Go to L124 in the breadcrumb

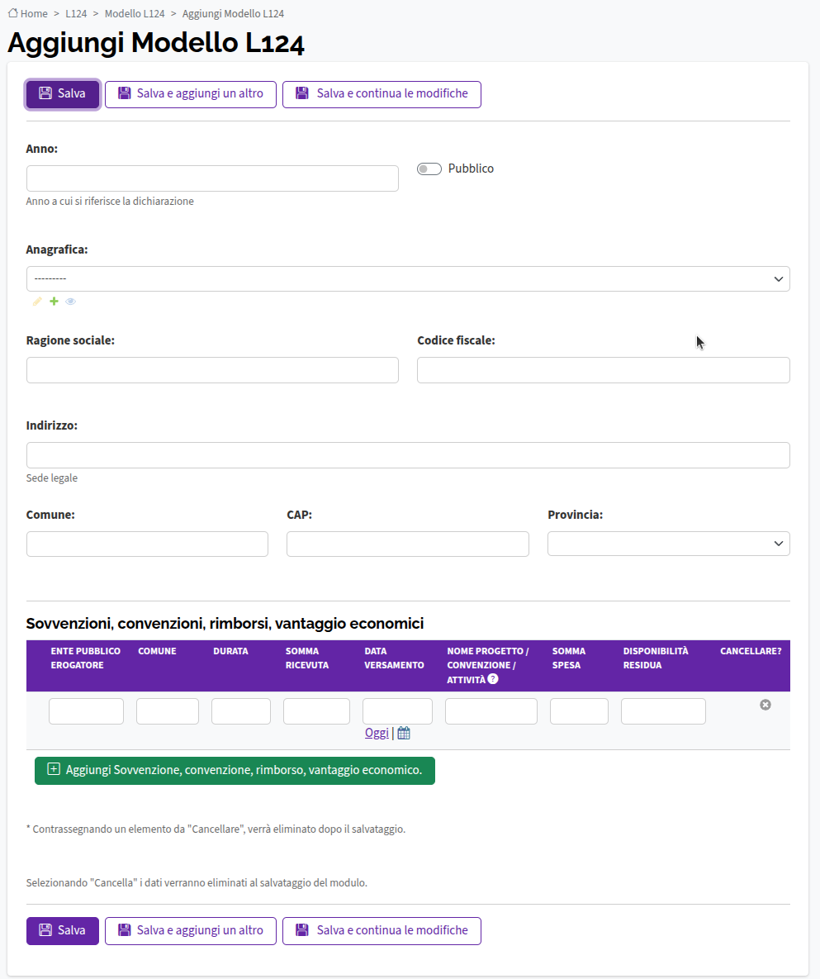[x=76, y=14]
